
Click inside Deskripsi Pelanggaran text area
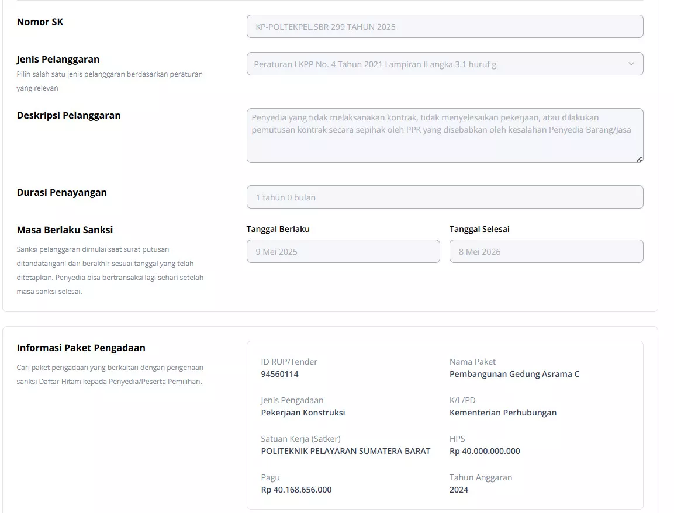click(445, 136)
